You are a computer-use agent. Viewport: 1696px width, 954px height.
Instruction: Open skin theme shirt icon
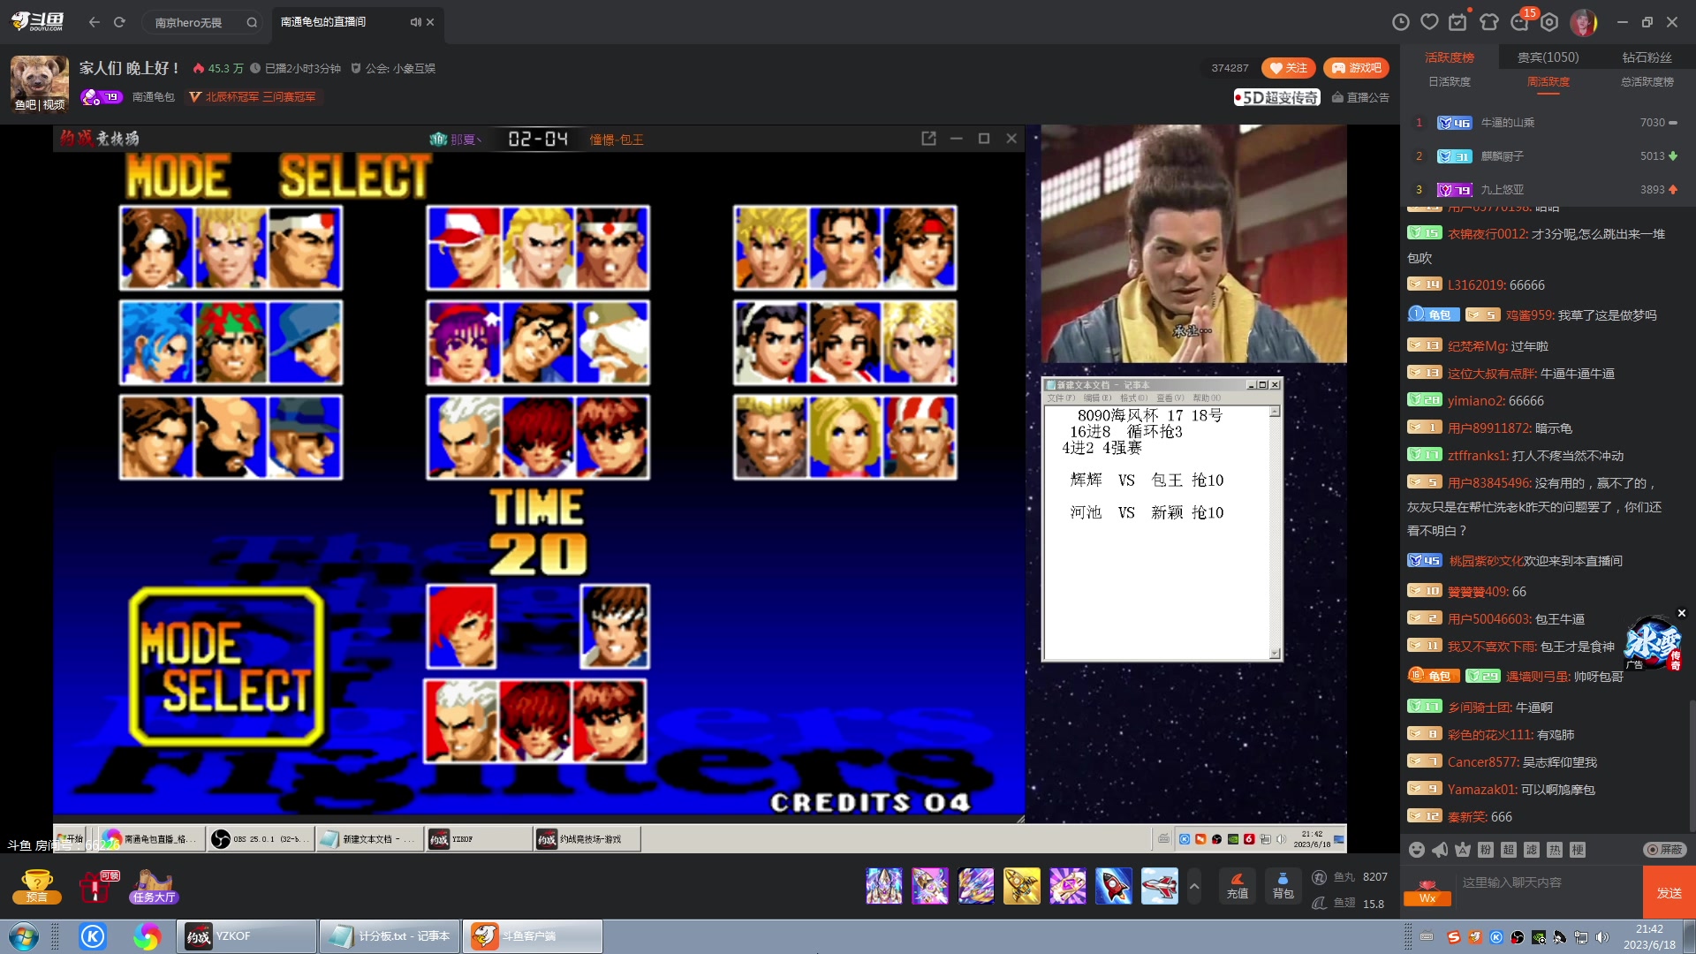(1489, 22)
